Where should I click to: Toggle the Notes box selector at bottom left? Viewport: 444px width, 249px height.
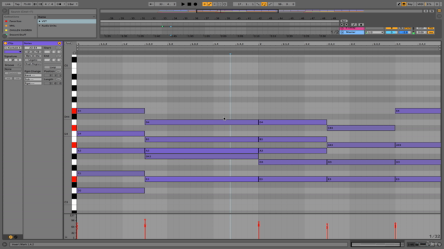pyautogui.click(x=16, y=237)
